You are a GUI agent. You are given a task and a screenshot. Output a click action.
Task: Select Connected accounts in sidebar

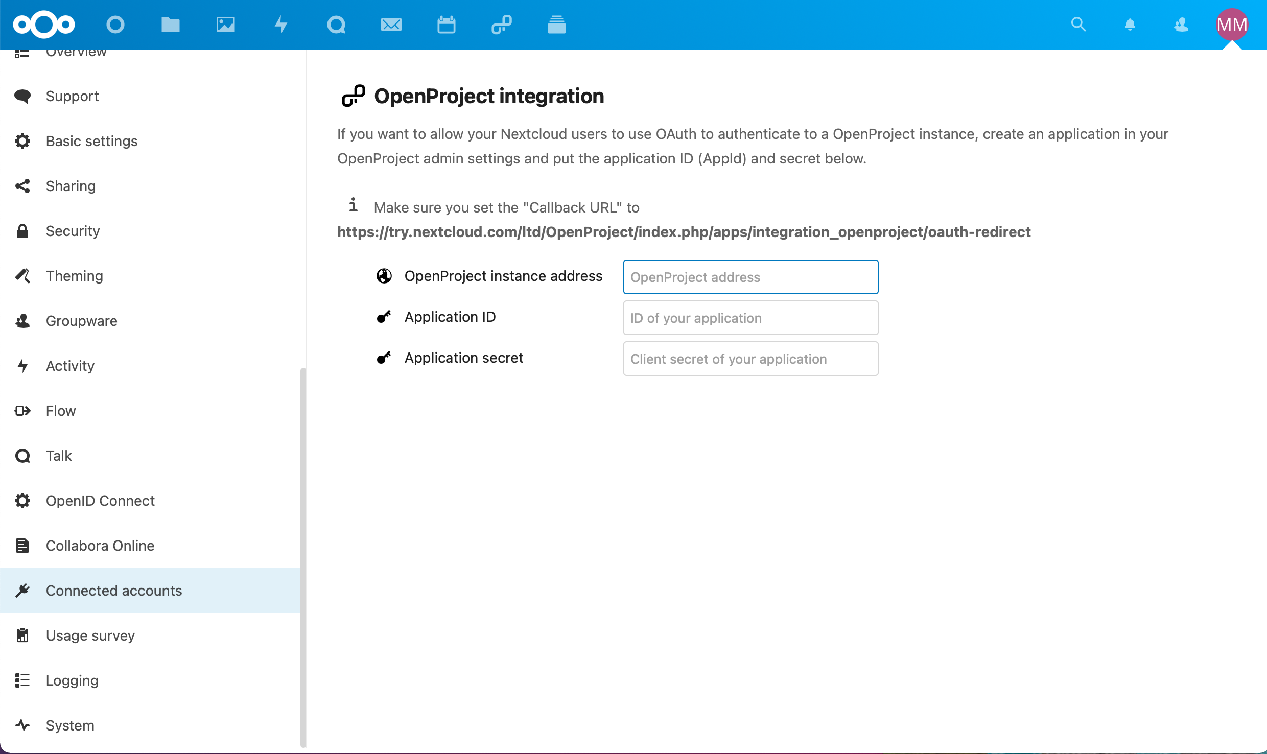click(150, 591)
